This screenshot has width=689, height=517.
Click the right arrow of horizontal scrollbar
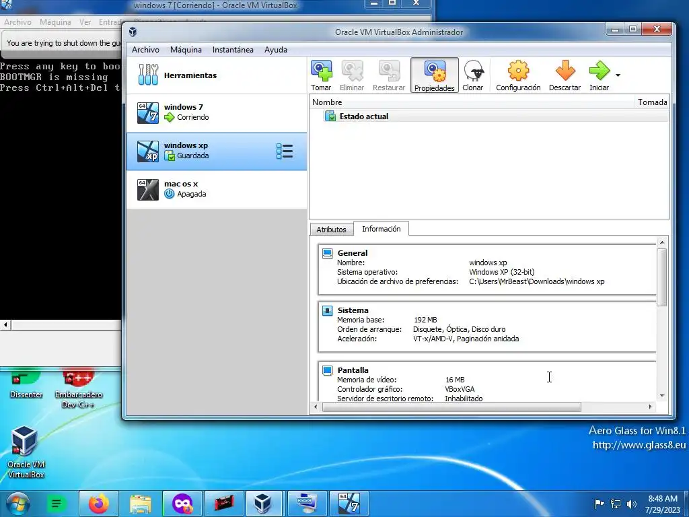(x=650, y=407)
